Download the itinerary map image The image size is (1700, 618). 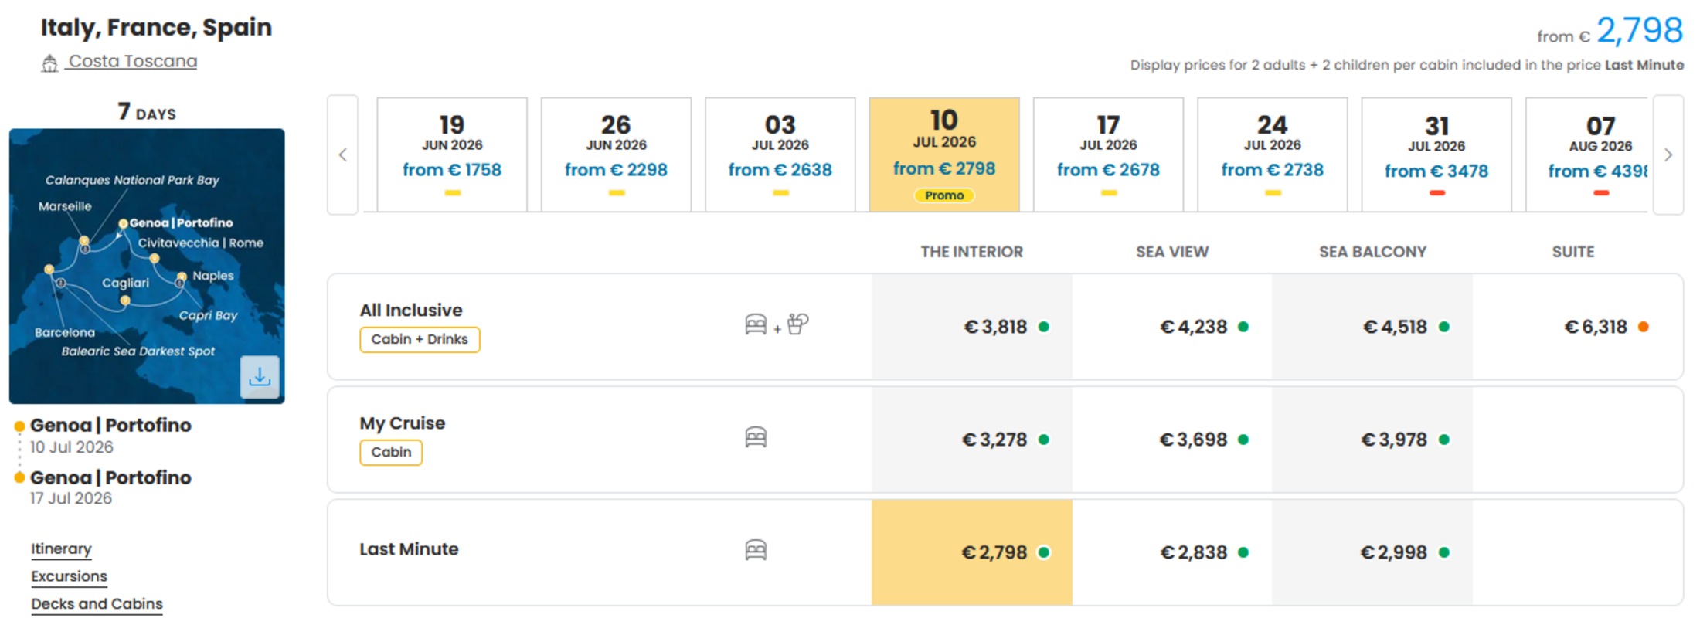click(260, 377)
